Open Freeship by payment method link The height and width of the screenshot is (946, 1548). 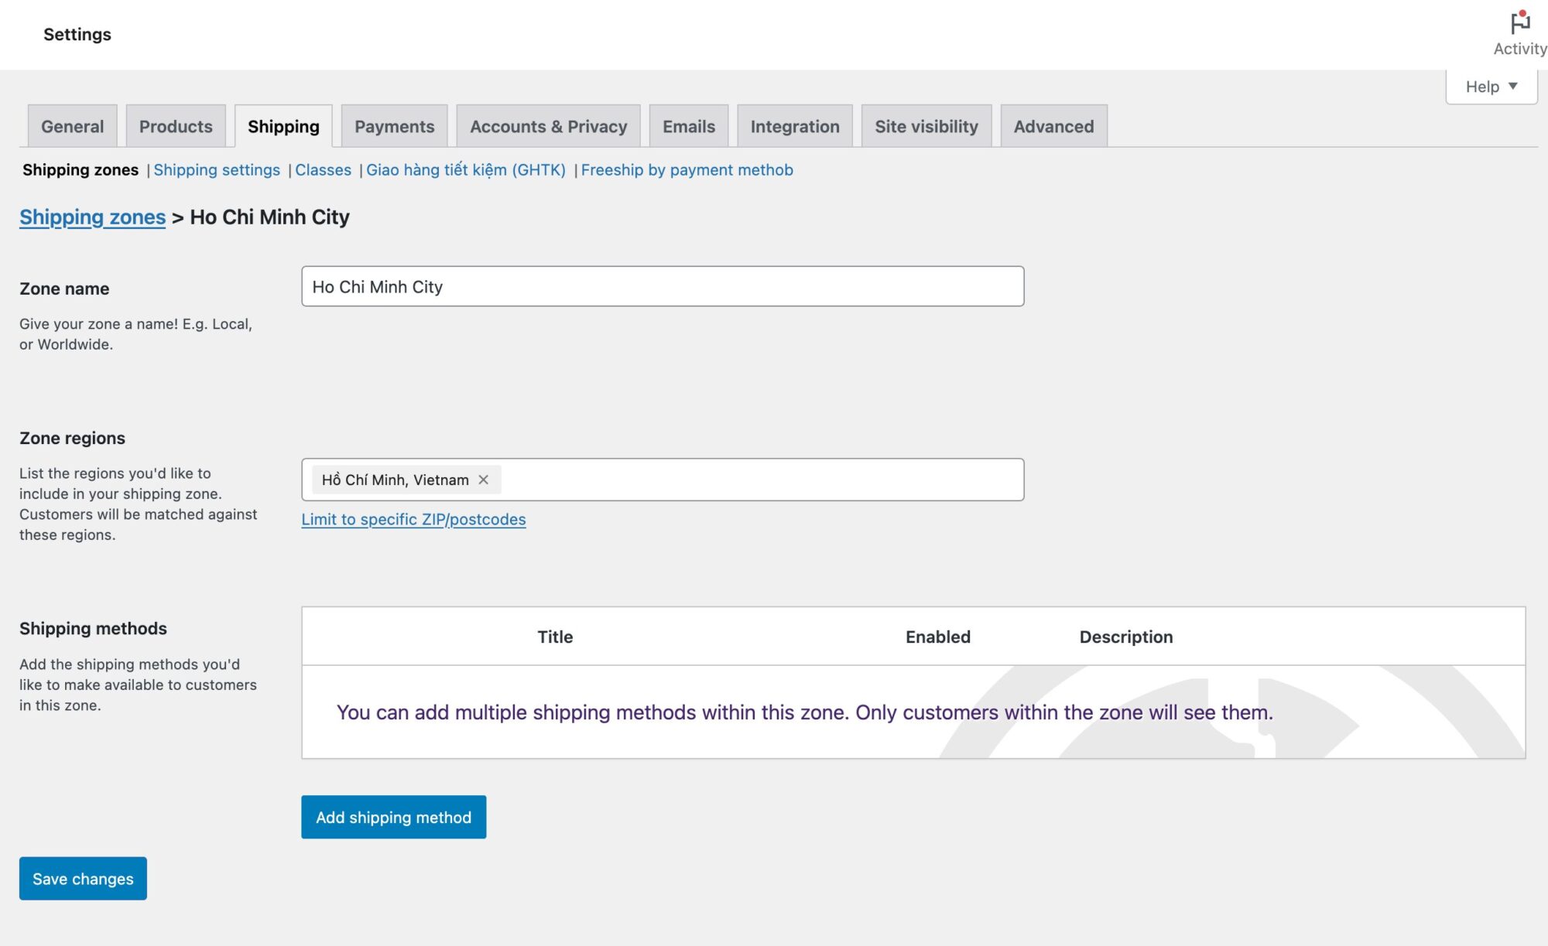click(x=687, y=169)
